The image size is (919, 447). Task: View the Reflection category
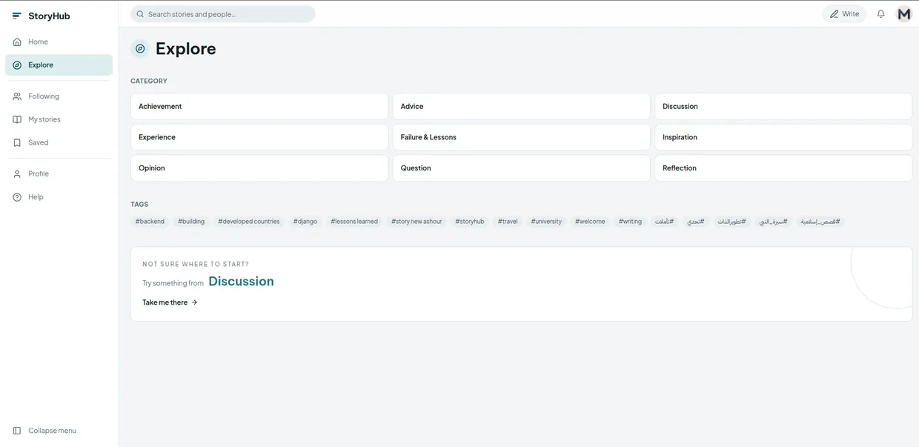coord(783,168)
